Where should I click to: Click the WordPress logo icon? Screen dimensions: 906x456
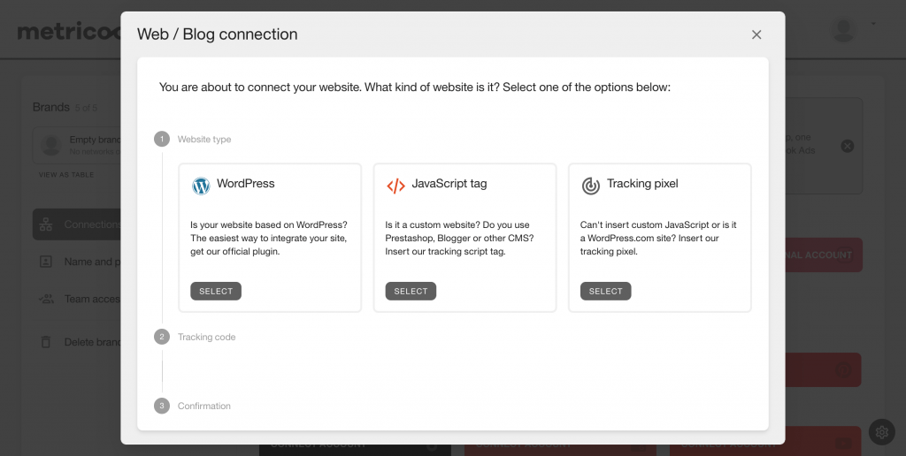point(201,186)
